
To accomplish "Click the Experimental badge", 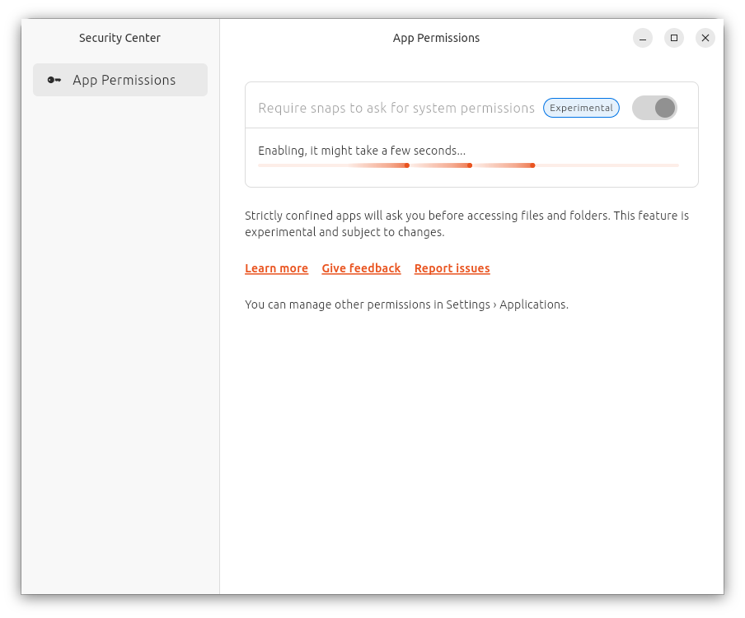I will pos(581,108).
